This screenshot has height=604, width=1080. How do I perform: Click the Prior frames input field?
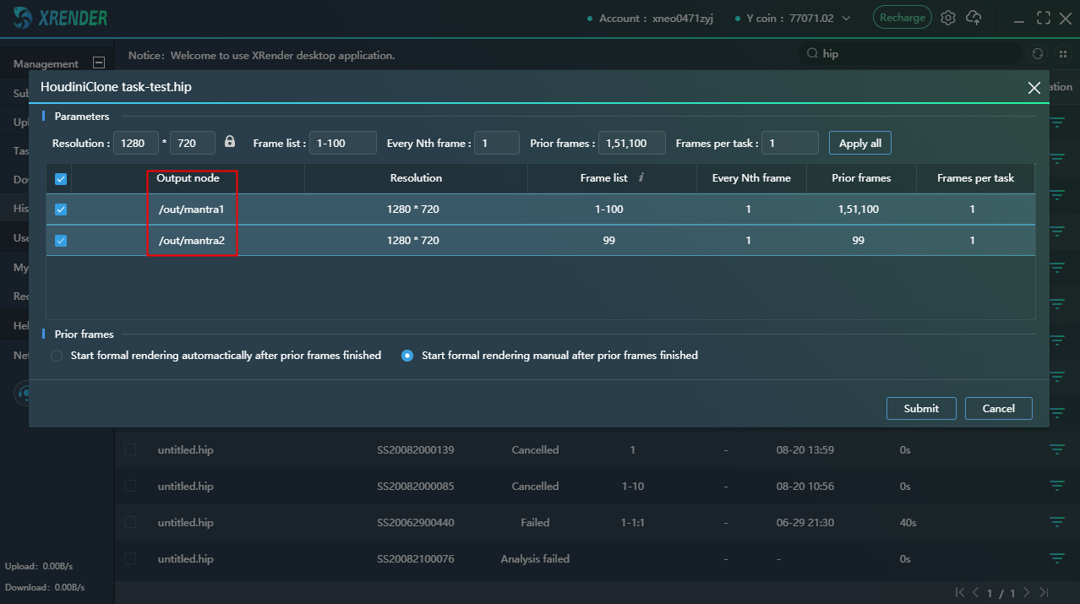(631, 144)
